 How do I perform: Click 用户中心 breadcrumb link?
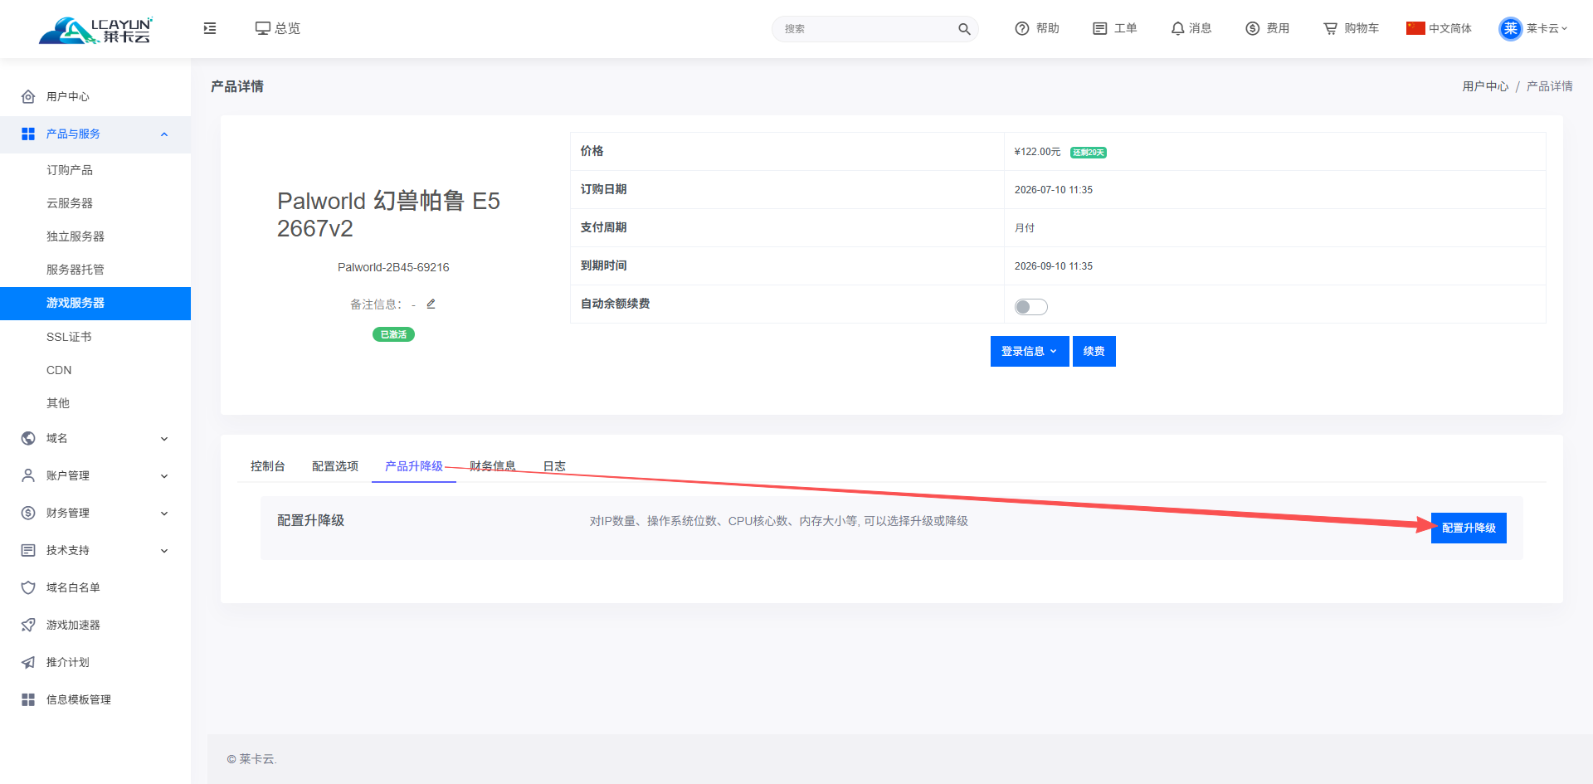[x=1485, y=86]
